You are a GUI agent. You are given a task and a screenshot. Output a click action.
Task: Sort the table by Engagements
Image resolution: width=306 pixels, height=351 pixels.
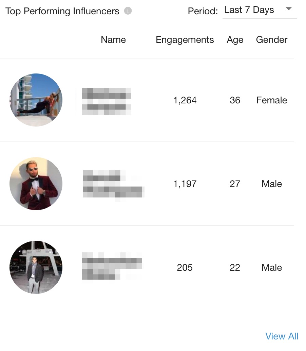[185, 40]
